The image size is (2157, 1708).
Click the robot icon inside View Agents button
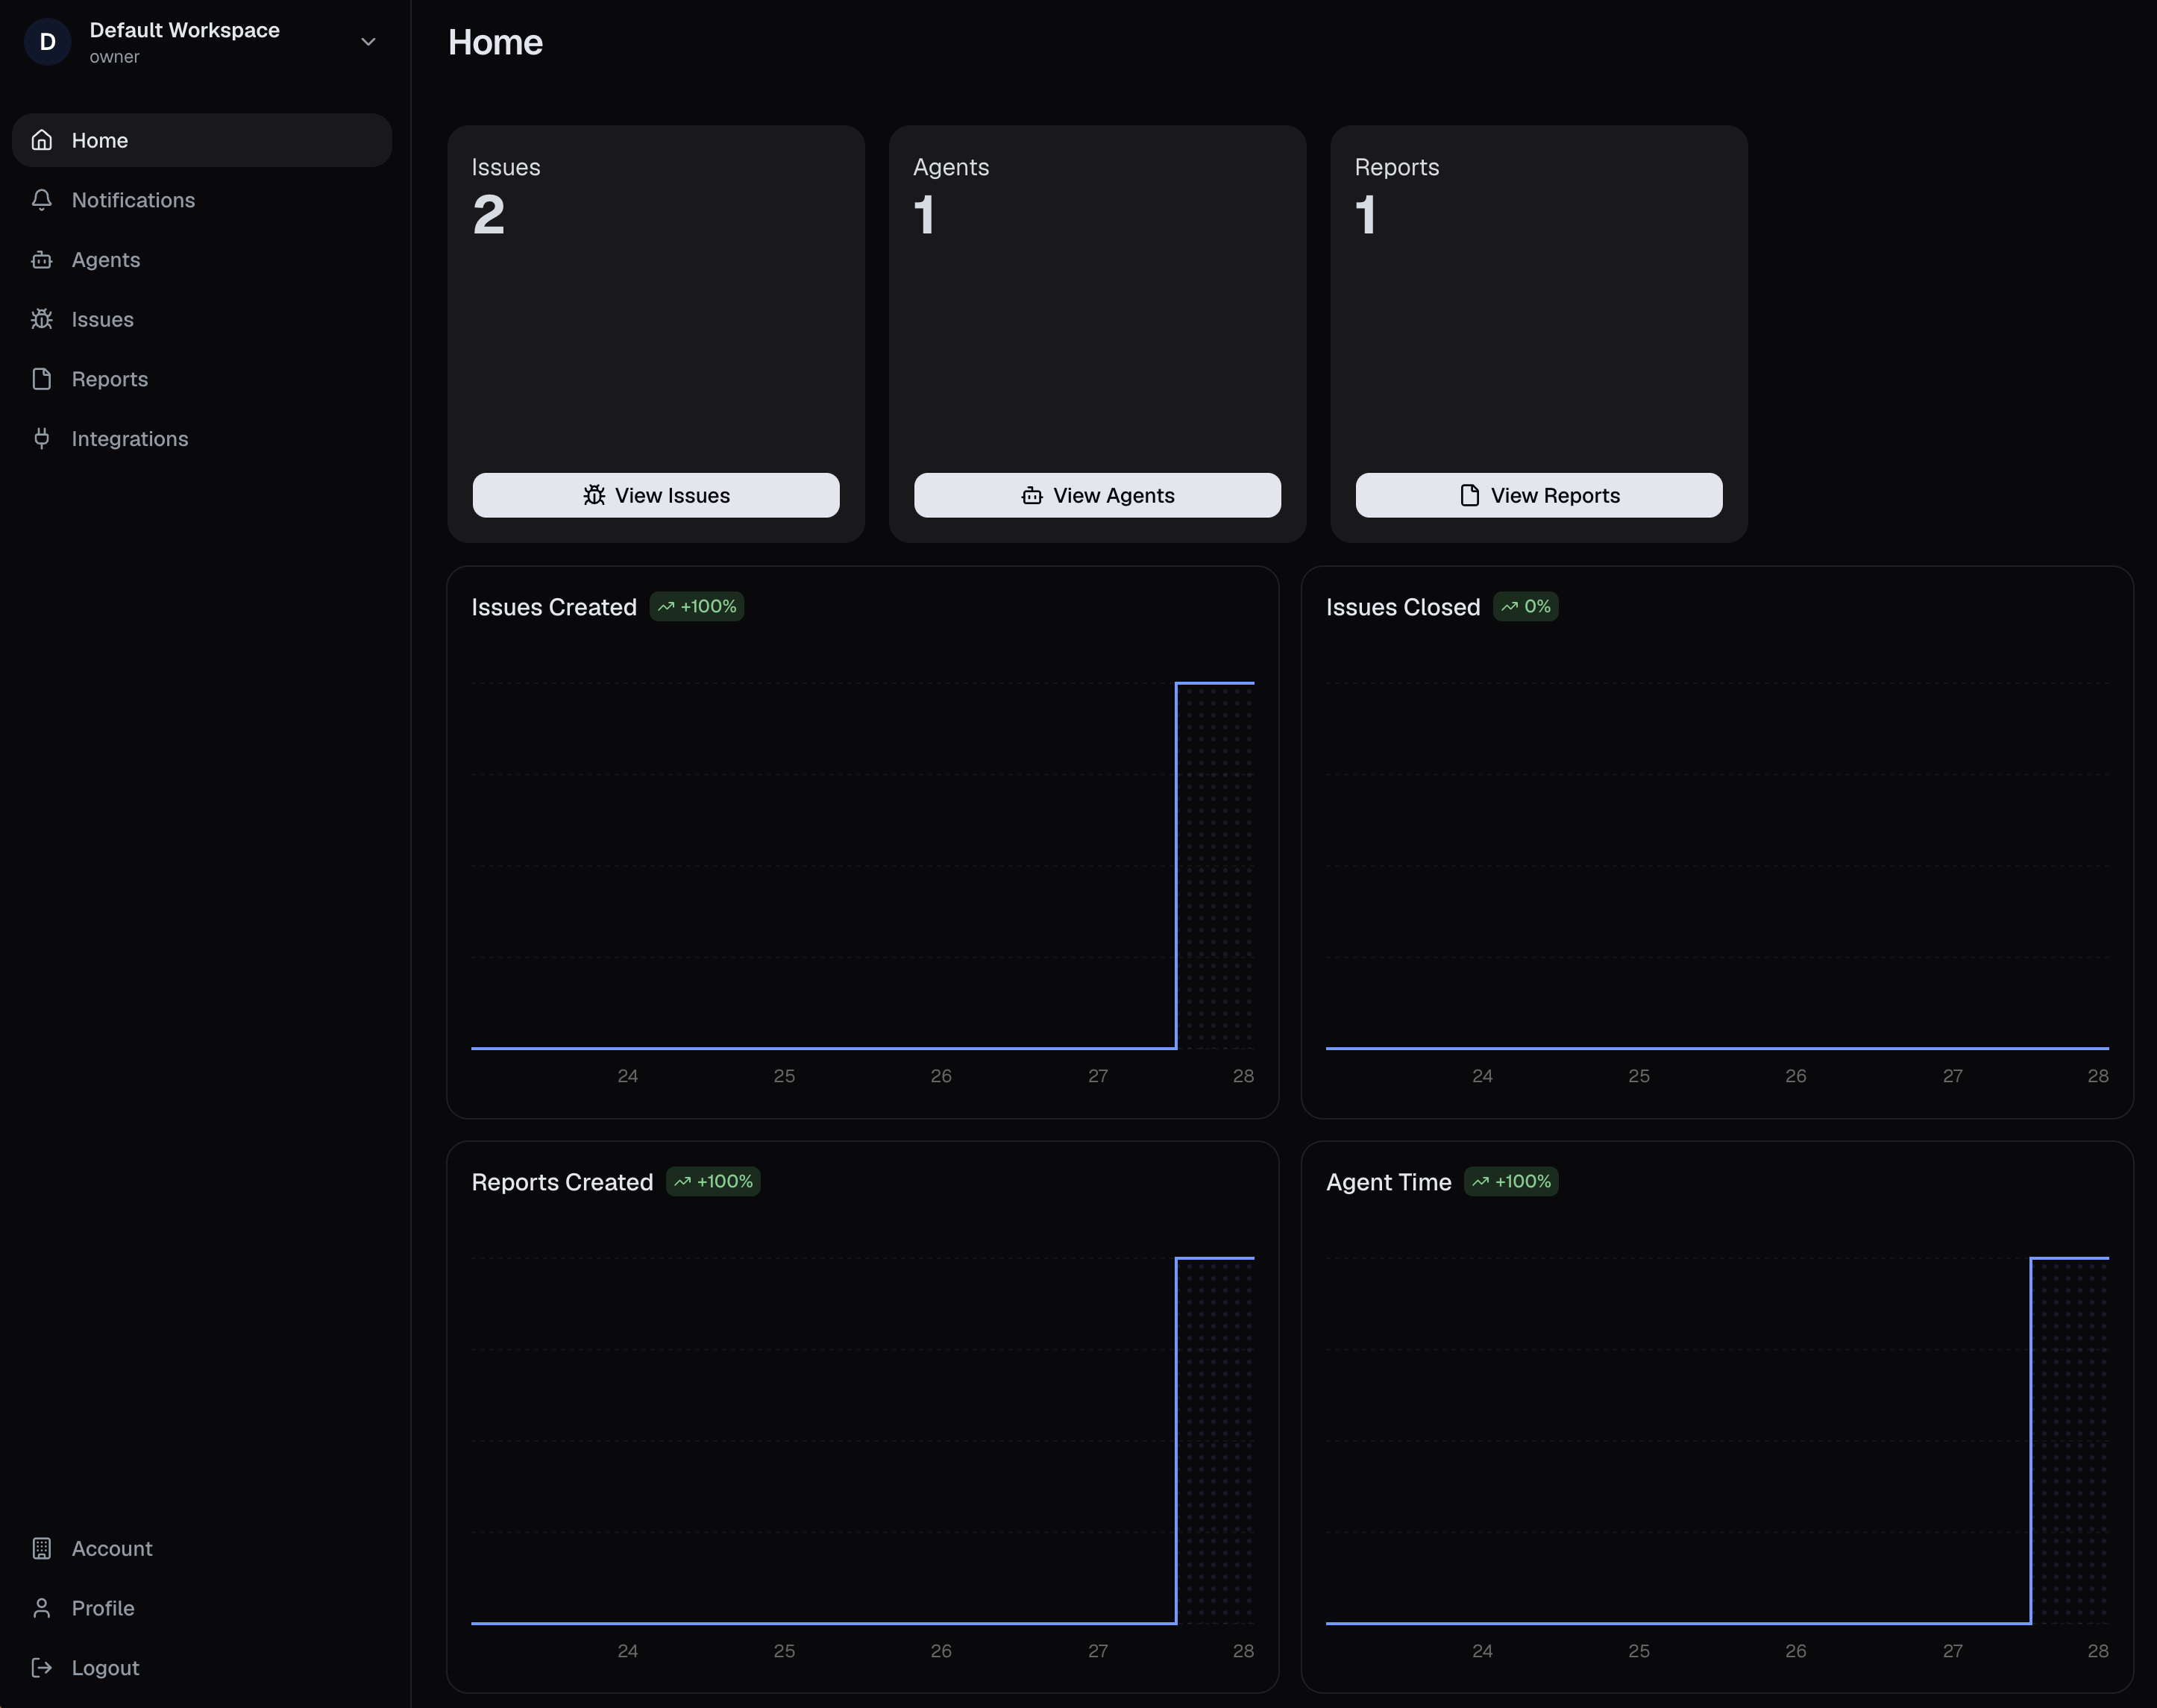(1032, 495)
